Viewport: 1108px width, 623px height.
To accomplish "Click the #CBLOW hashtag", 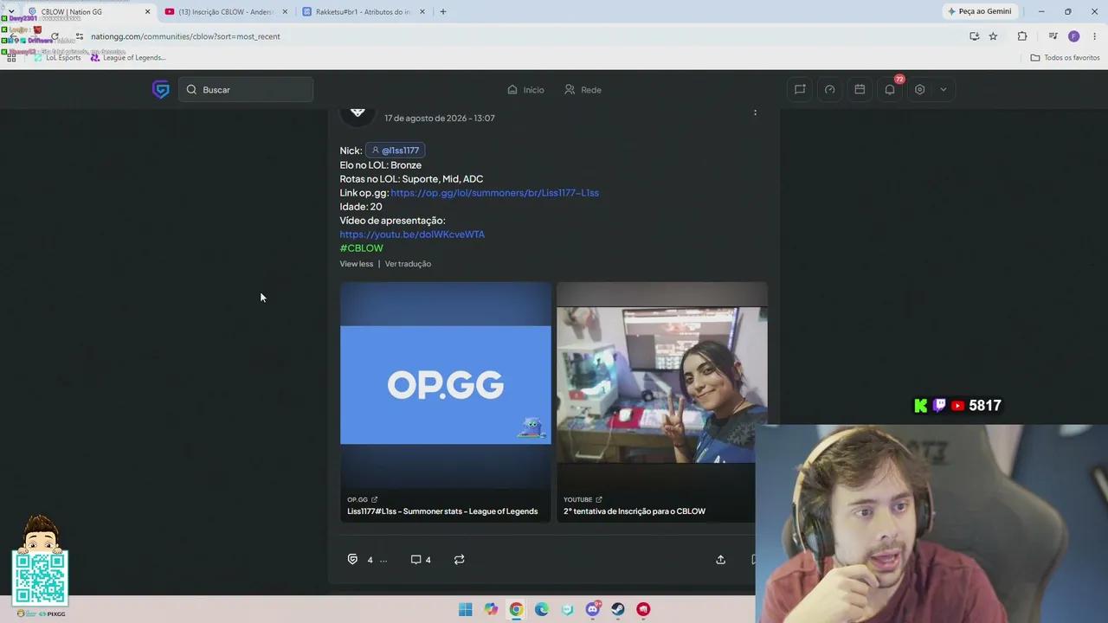I will click(x=361, y=248).
